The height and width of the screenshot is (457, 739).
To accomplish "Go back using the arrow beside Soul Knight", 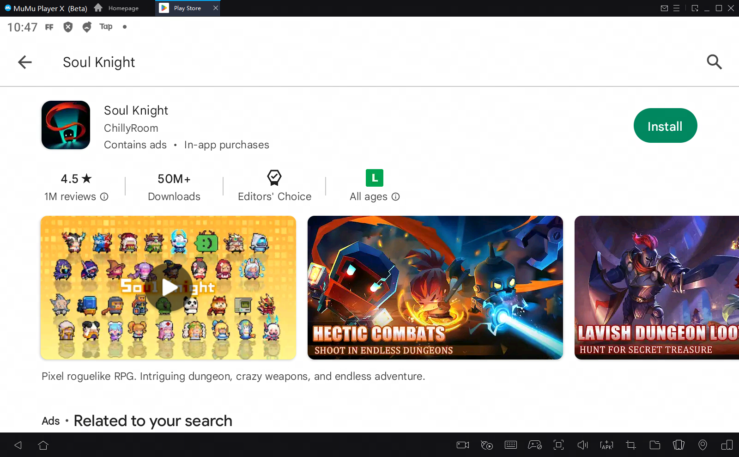I will (25, 62).
